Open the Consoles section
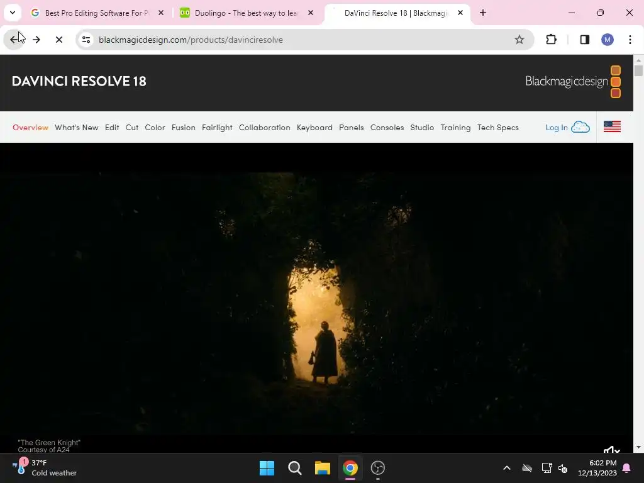Screen dimensions: 644x483 387,128
